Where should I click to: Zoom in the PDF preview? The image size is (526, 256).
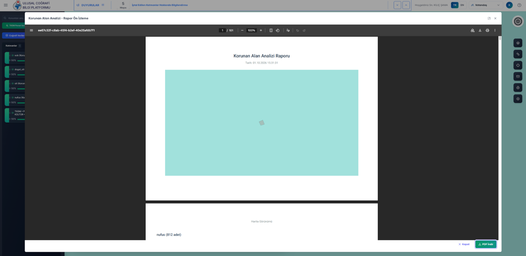point(261,31)
